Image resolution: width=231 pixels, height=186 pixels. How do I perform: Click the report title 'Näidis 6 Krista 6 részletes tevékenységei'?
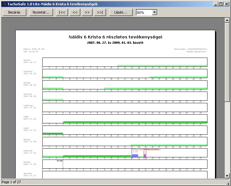pos(115,37)
